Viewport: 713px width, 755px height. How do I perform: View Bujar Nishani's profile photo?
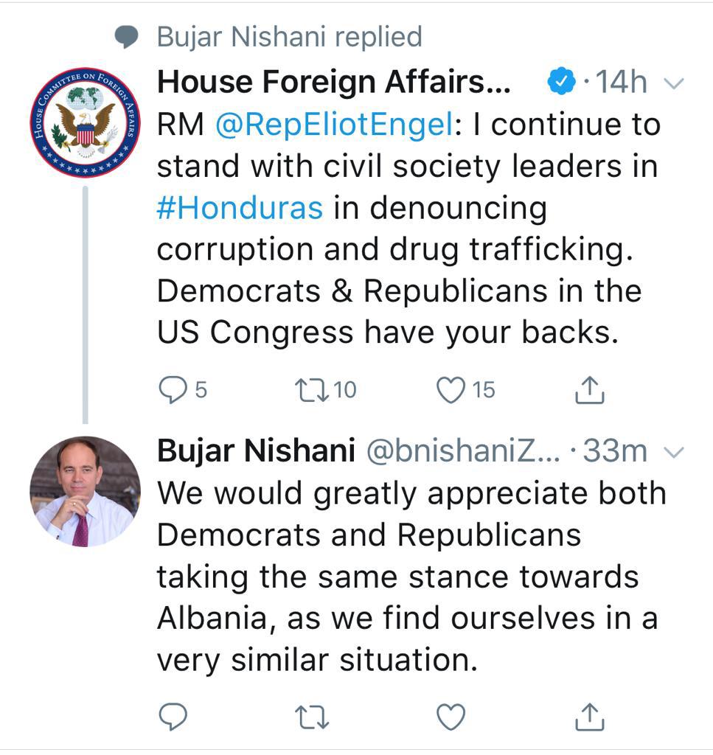tap(85, 492)
